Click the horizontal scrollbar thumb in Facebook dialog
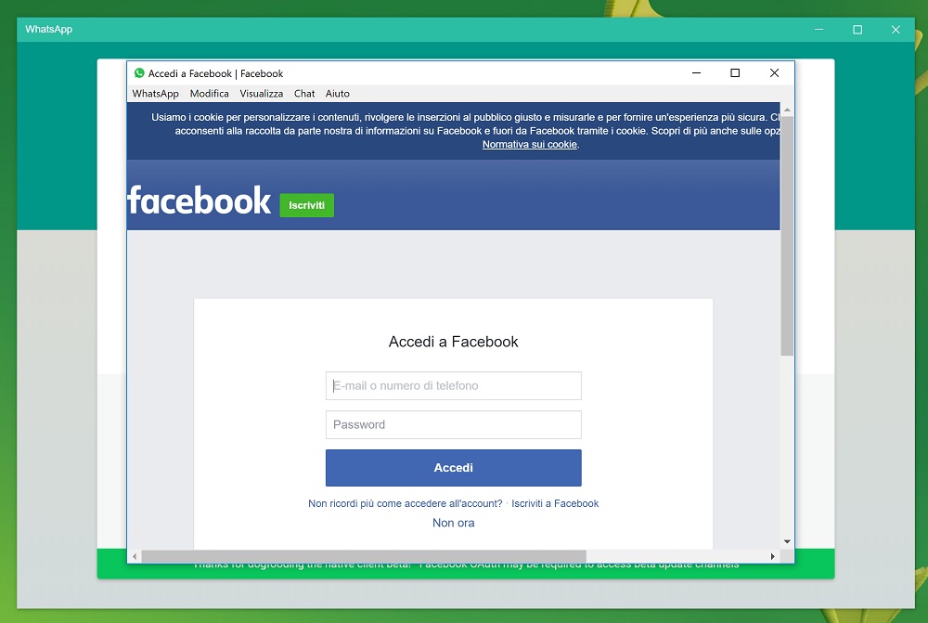The height and width of the screenshot is (623, 928). point(364,557)
